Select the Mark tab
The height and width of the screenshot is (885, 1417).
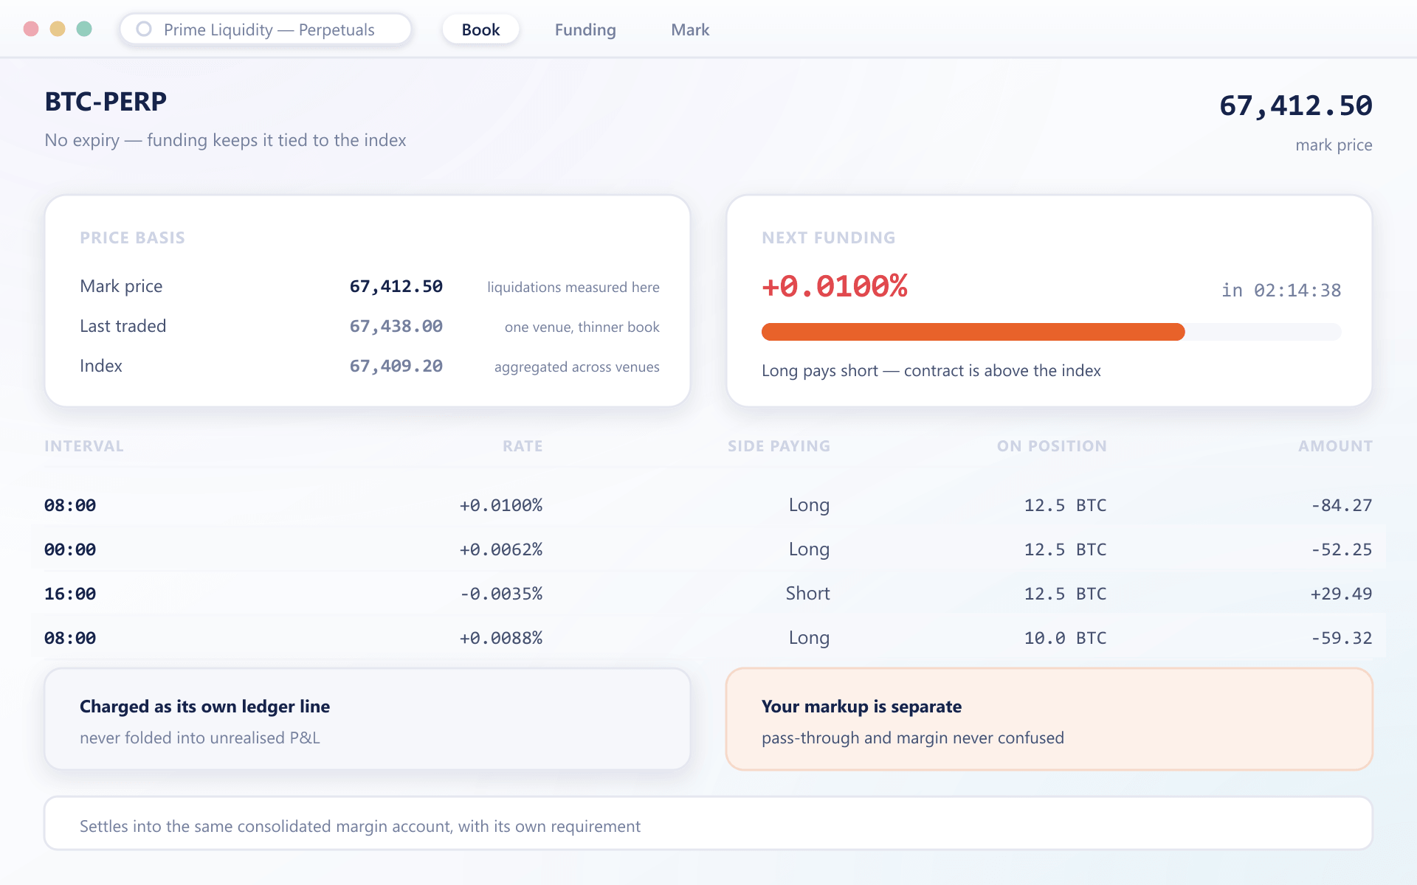tap(690, 29)
